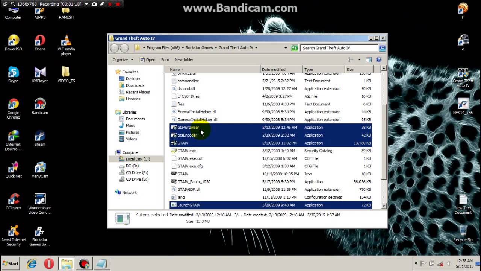Select the commandline text document
The image size is (481, 271).
click(271, 81)
